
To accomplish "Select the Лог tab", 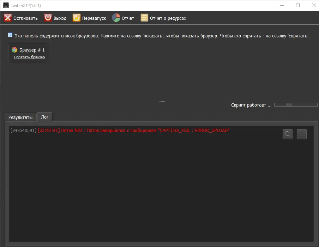I will coord(44,117).
